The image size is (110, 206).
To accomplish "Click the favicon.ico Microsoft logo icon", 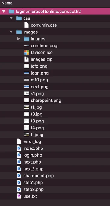I will click(x=27, y=52).
